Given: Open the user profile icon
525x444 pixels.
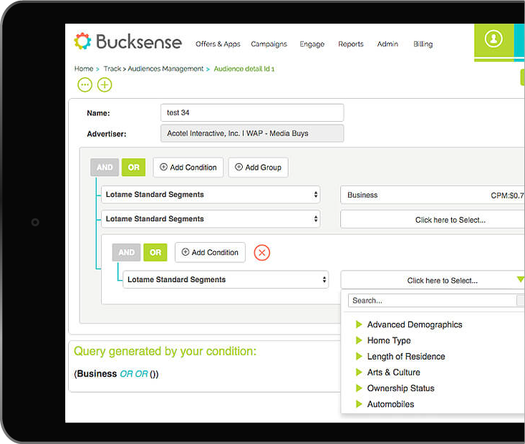Looking at the screenshot, I should 493,39.
